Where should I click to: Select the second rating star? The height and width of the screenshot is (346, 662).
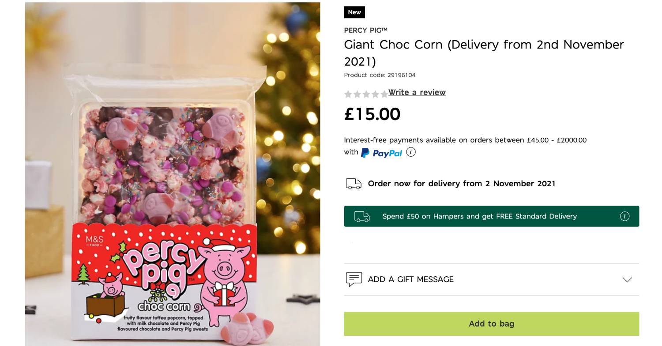tap(357, 93)
